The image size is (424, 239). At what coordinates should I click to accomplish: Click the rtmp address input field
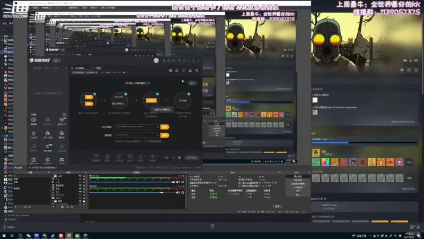pos(137,127)
